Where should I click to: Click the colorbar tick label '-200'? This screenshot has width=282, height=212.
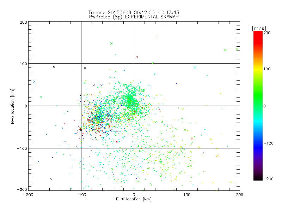point(268,179)
